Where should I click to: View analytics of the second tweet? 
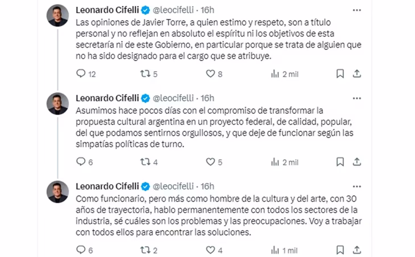coord(275,162)
